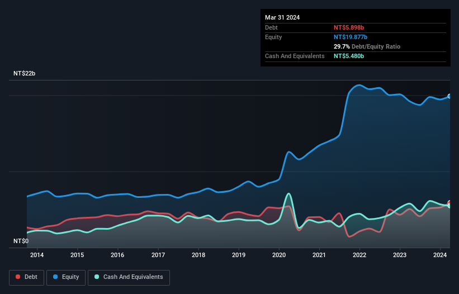This screenshot has height=294, width=459.
Task: Click the 2020 x-axis label
Action: (x=279, y=255)
